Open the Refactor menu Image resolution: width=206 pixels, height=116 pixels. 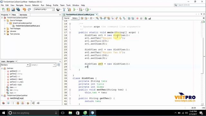tap(36, 5)
